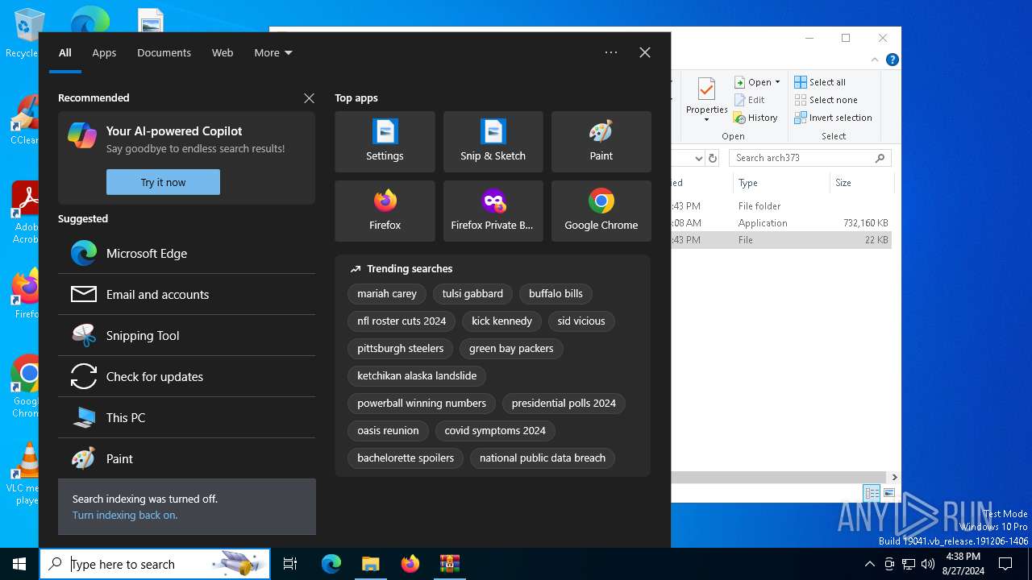Open Firefox from the taskbar
The image size is (1032, 580).
410,564
